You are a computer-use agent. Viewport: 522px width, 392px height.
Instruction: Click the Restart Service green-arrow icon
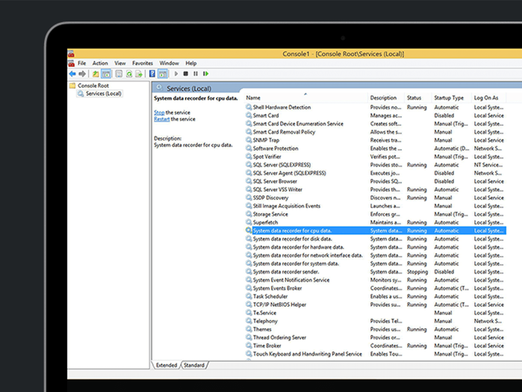click(206, 74)
